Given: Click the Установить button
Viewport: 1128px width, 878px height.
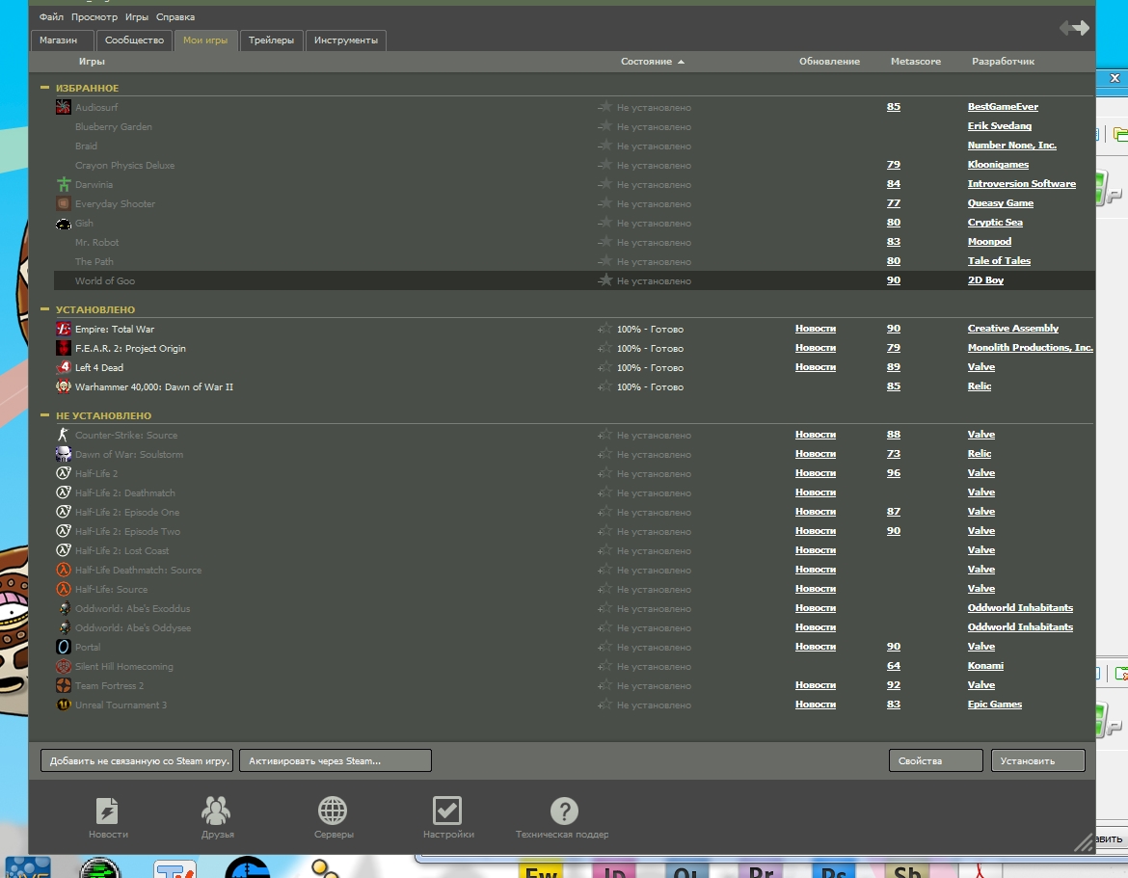Looking at the screenshot, I should 1038,760.
